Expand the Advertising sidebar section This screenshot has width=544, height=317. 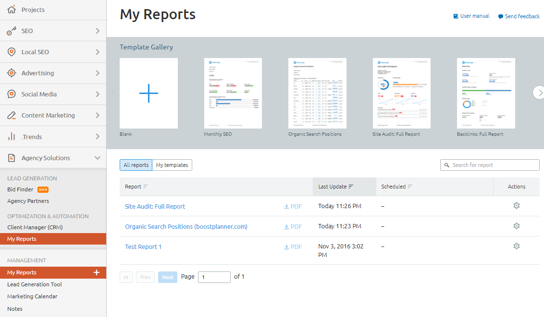(x=98, y=73)
